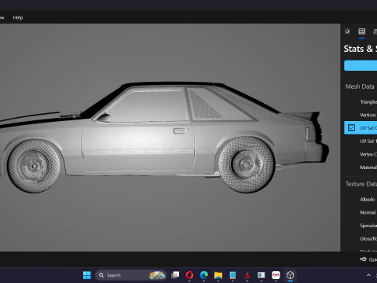Select the Triangles mesh data row
Image resolution: width=377 pixels, height=283 pixels.
pyautogui.click(x=361, y=102)
